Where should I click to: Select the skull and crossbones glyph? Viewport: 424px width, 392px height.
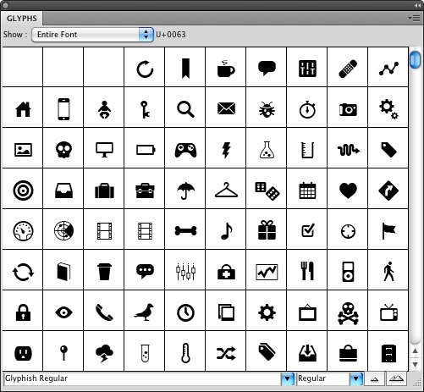click(348, 313)
